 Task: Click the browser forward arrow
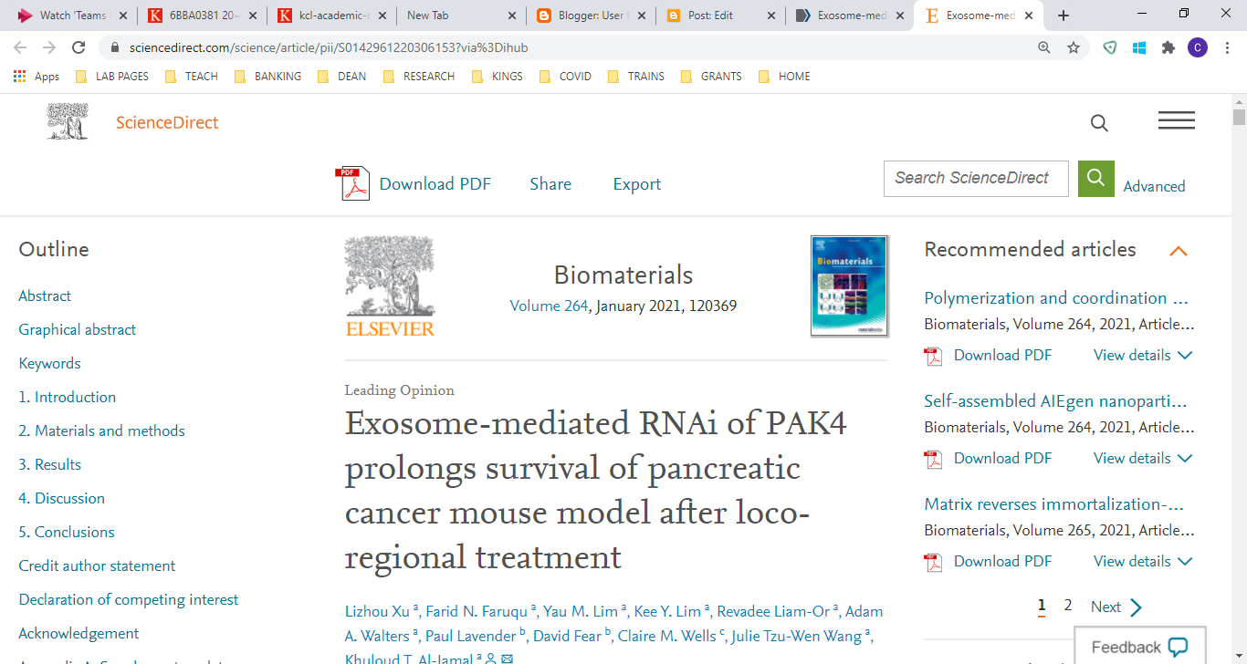point(49,47)
